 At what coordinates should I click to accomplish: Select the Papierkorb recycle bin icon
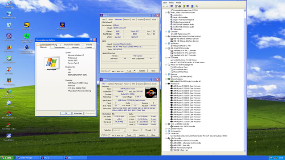[9, 26]
